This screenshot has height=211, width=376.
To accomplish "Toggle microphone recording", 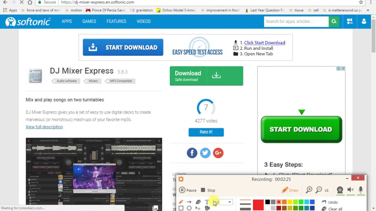I will pyautogui.click(x=361, y=190).
